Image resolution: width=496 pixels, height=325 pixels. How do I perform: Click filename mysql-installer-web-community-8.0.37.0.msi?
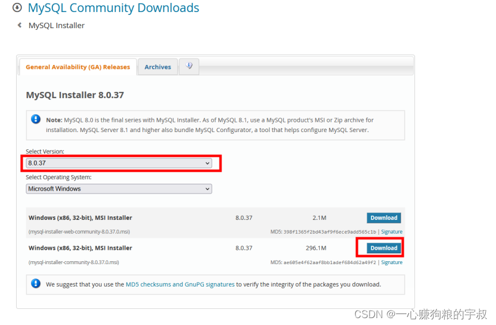click(x=79, y=231)
